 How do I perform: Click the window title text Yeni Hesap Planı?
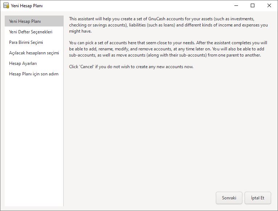(x=27, y=6)
